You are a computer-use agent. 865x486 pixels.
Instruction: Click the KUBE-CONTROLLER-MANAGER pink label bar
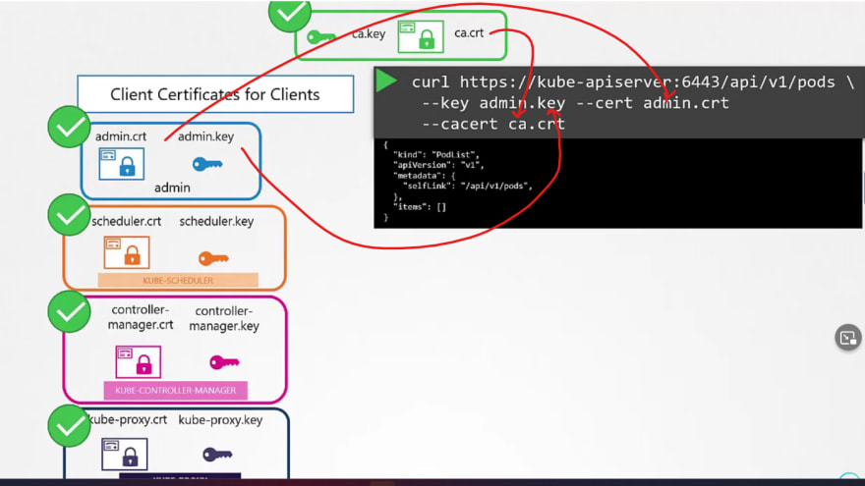point(175,390)
